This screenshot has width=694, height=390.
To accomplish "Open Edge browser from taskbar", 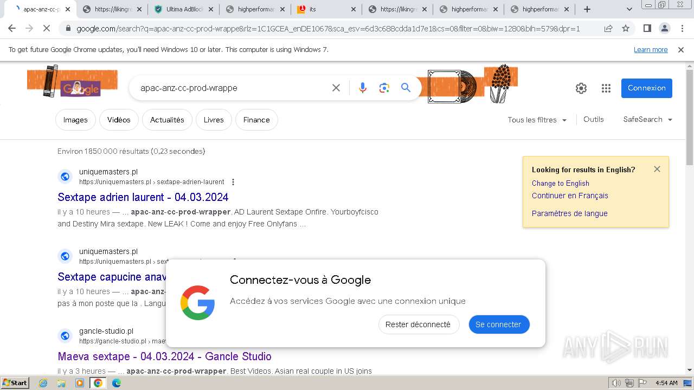I will [117, 383].
